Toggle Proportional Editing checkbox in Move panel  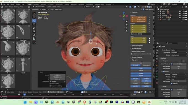click(x=50, y=86)
